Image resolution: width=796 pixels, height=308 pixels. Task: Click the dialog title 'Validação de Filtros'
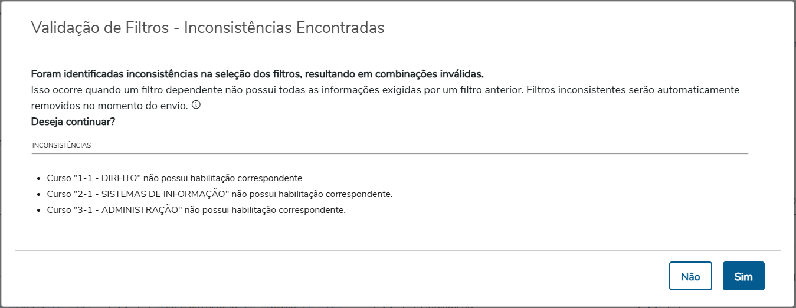[x=100, y=28]
